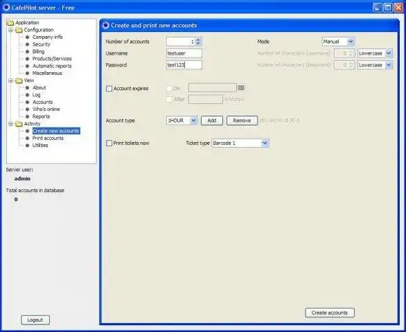
Task: Select Create new accounts item
Action: tap(56, 131)
